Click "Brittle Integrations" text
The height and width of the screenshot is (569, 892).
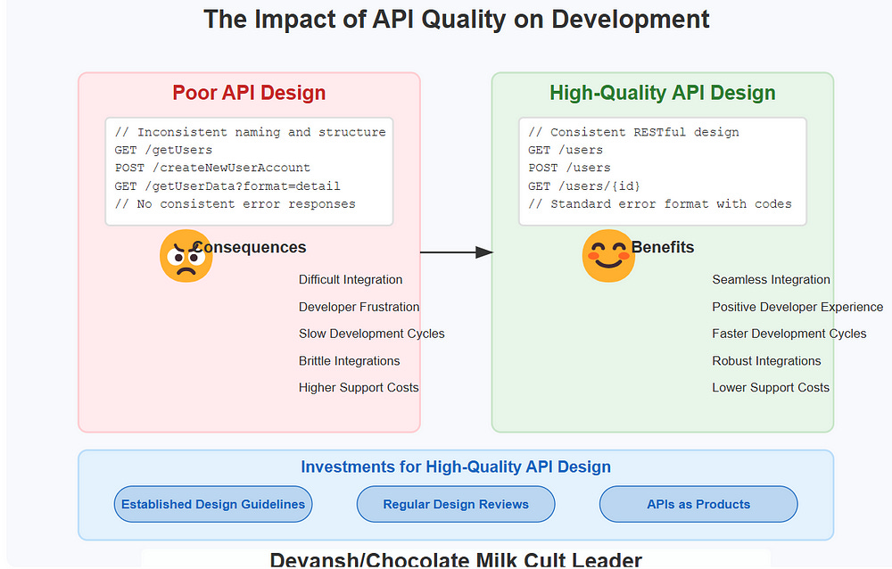pos(350,361)
